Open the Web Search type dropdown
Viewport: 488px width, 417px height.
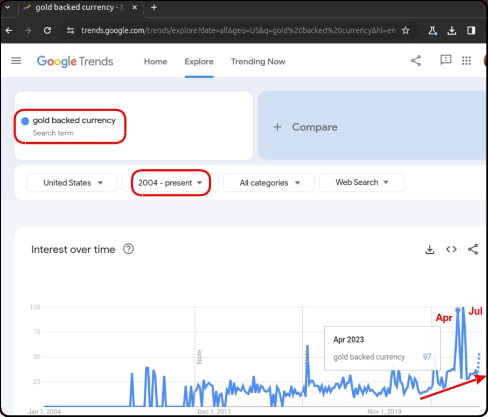(361, 182)
